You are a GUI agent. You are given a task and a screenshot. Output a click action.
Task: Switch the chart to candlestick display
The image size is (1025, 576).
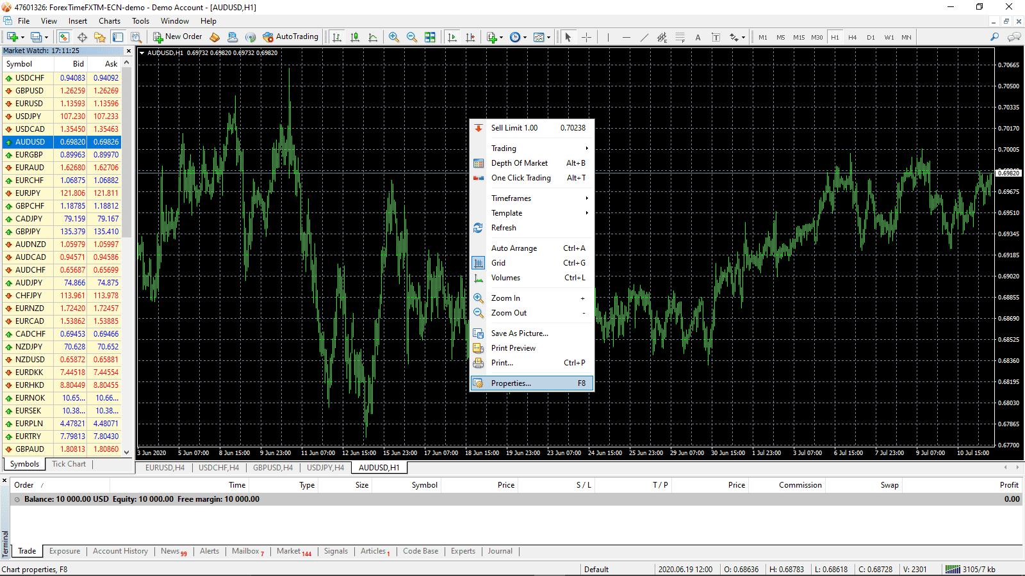click(x=355, y=36)
